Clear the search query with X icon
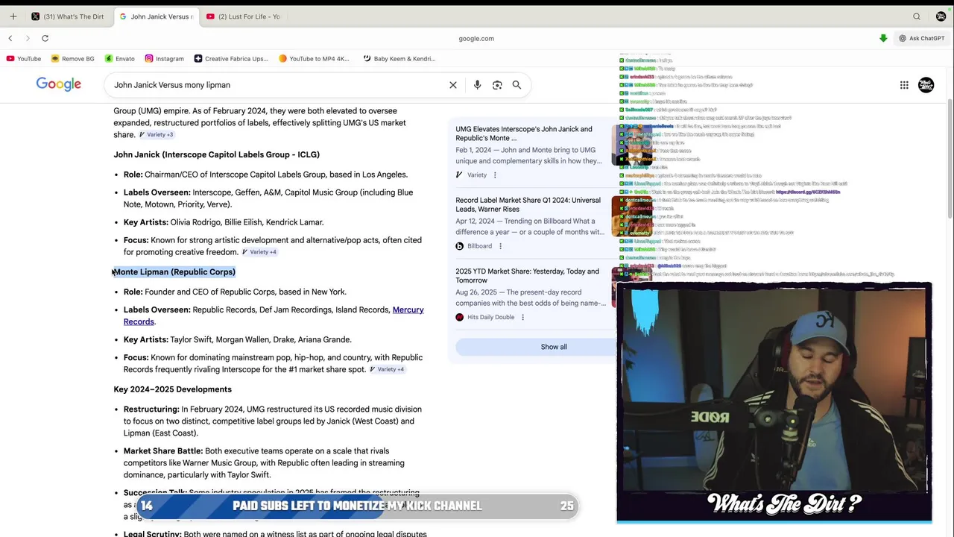 click(452, 85)
